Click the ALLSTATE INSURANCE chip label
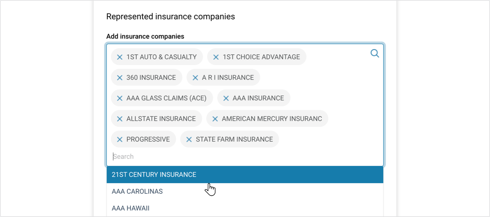 click(x=161, y=119)
